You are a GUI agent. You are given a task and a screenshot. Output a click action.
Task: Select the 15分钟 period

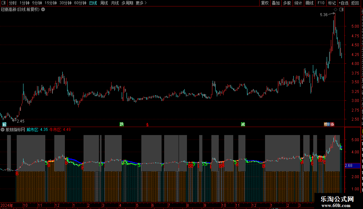[51, 3]
